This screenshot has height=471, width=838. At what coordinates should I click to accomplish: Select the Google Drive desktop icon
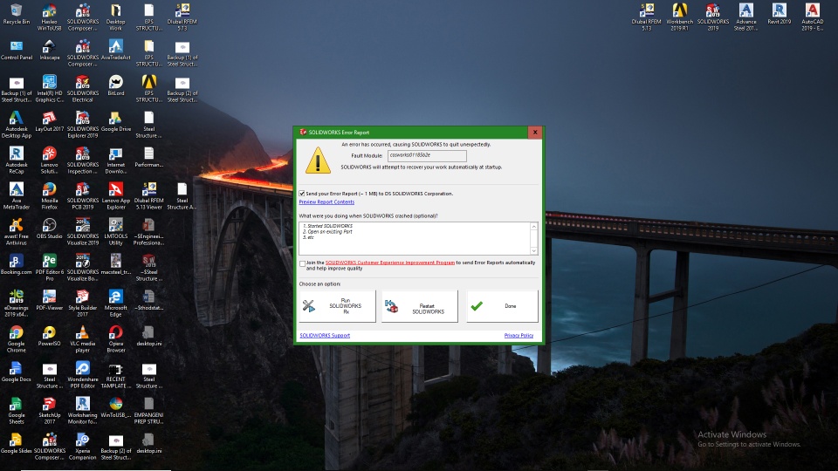(x=115, y=122)
